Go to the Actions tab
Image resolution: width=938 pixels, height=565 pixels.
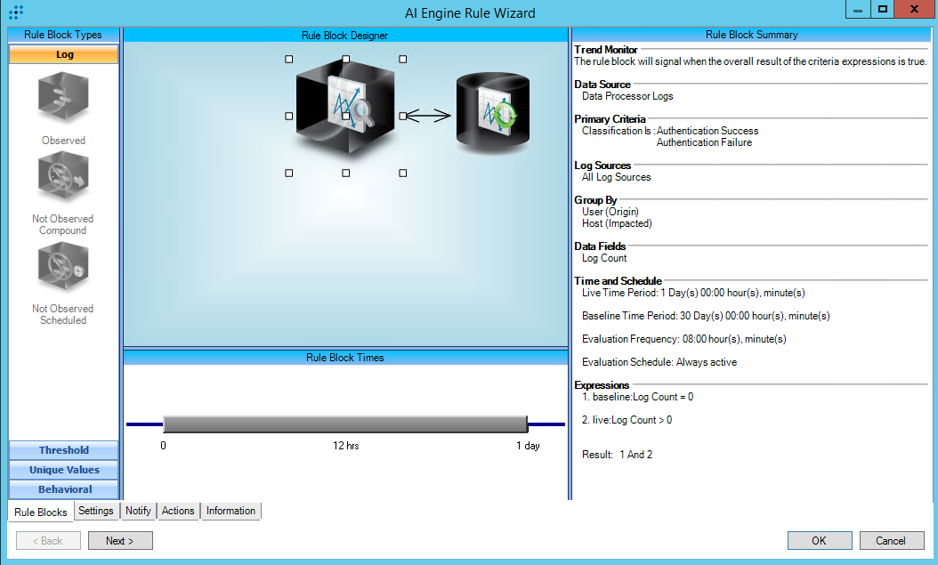[178, 511]
